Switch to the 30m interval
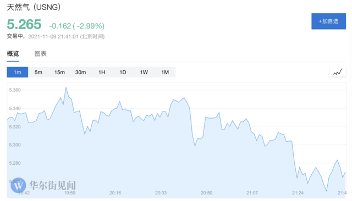The height and width of the screenshot is (201, 352). [81, 72]
